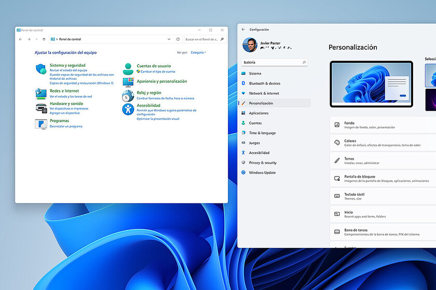Click the Redes e Internet icon
436x290 pixels.
coord(41,93)
